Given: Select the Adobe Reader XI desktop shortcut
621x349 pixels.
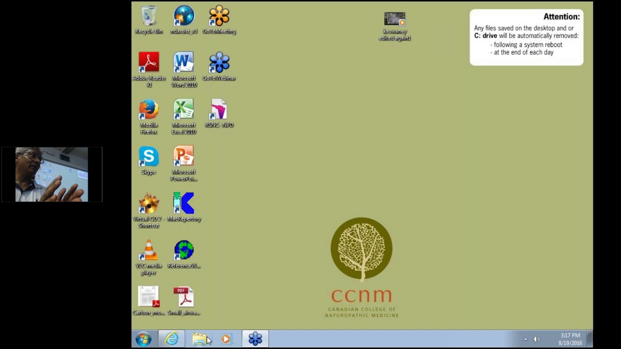Looking at the screenshot, I should click(x=149, y=70).
